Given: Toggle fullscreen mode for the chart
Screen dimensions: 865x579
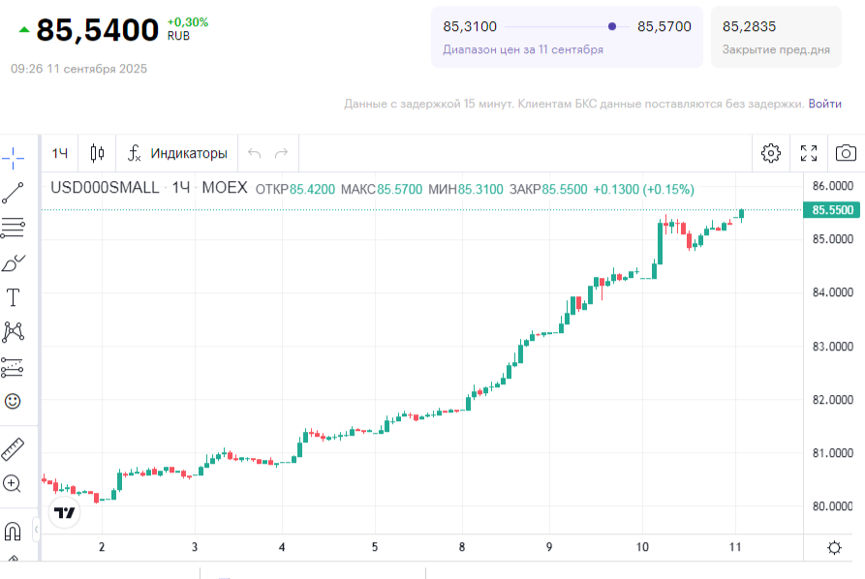Looking at the screenshot, I should point(809,153).
